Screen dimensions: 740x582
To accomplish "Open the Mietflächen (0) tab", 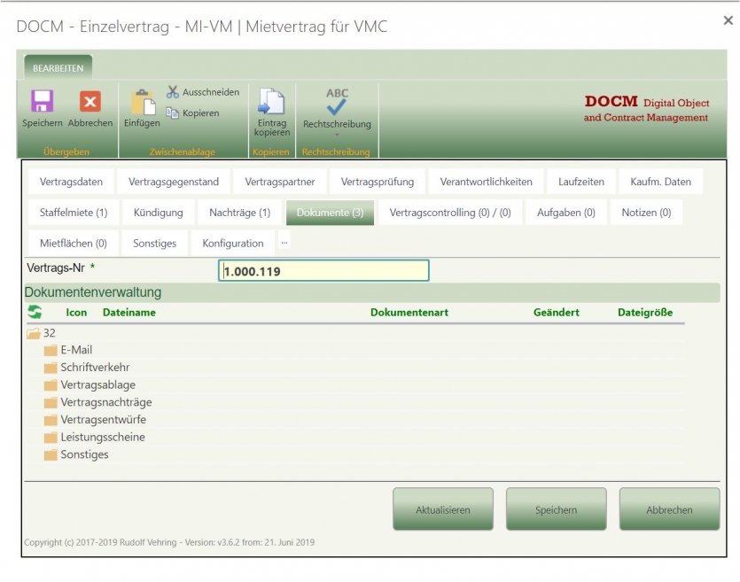I will pos(74,243).
